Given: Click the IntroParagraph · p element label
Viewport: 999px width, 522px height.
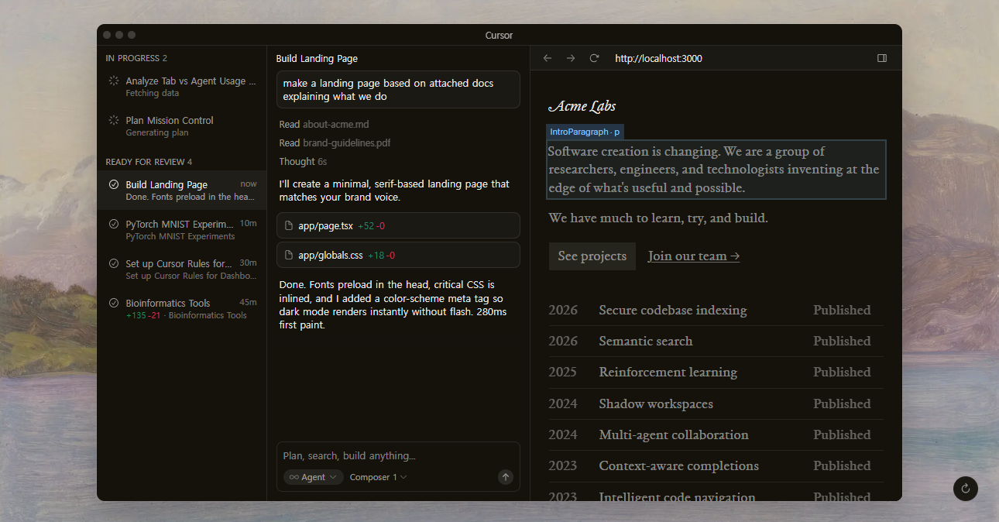Looking at the screenshot, I should tap(585, 132).
